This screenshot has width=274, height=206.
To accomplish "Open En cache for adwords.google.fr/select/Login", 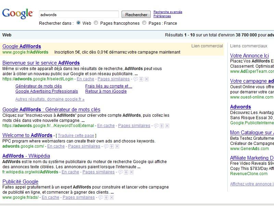I will [x=85, y=79].
